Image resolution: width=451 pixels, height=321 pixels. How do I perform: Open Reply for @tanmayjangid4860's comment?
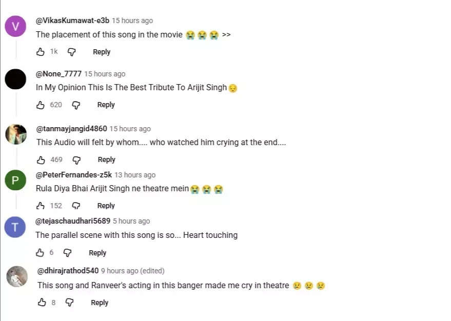(106, 159)
